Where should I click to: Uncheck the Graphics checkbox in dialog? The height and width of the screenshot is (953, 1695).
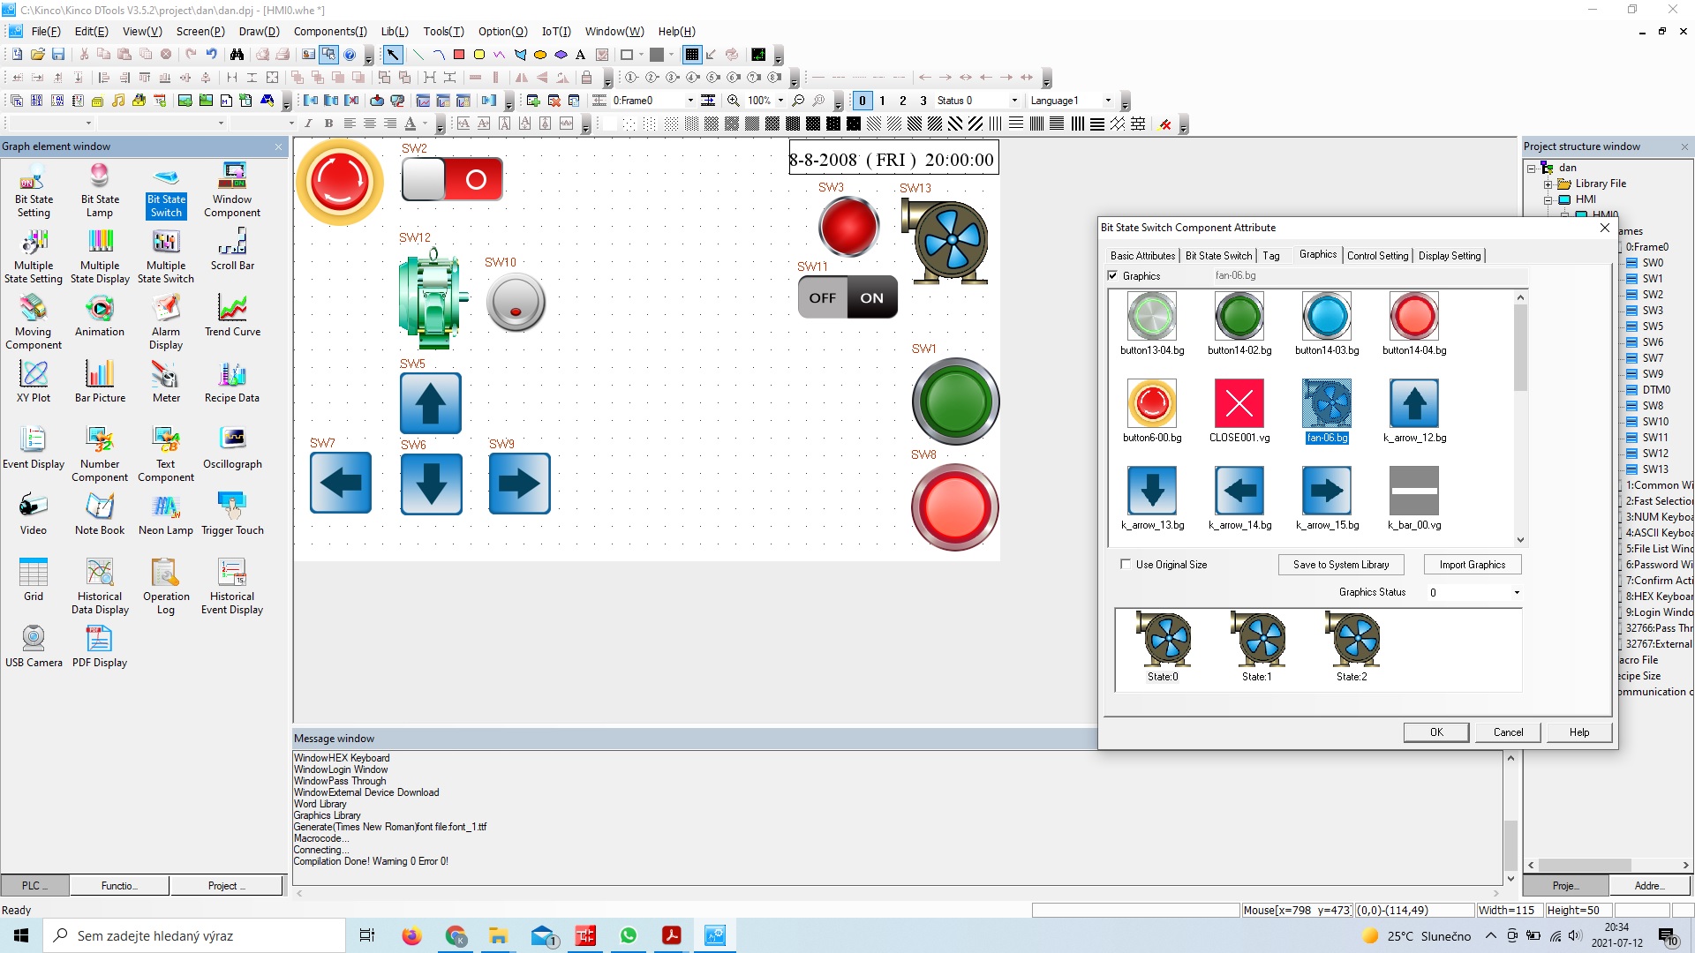coord(1112,276)
